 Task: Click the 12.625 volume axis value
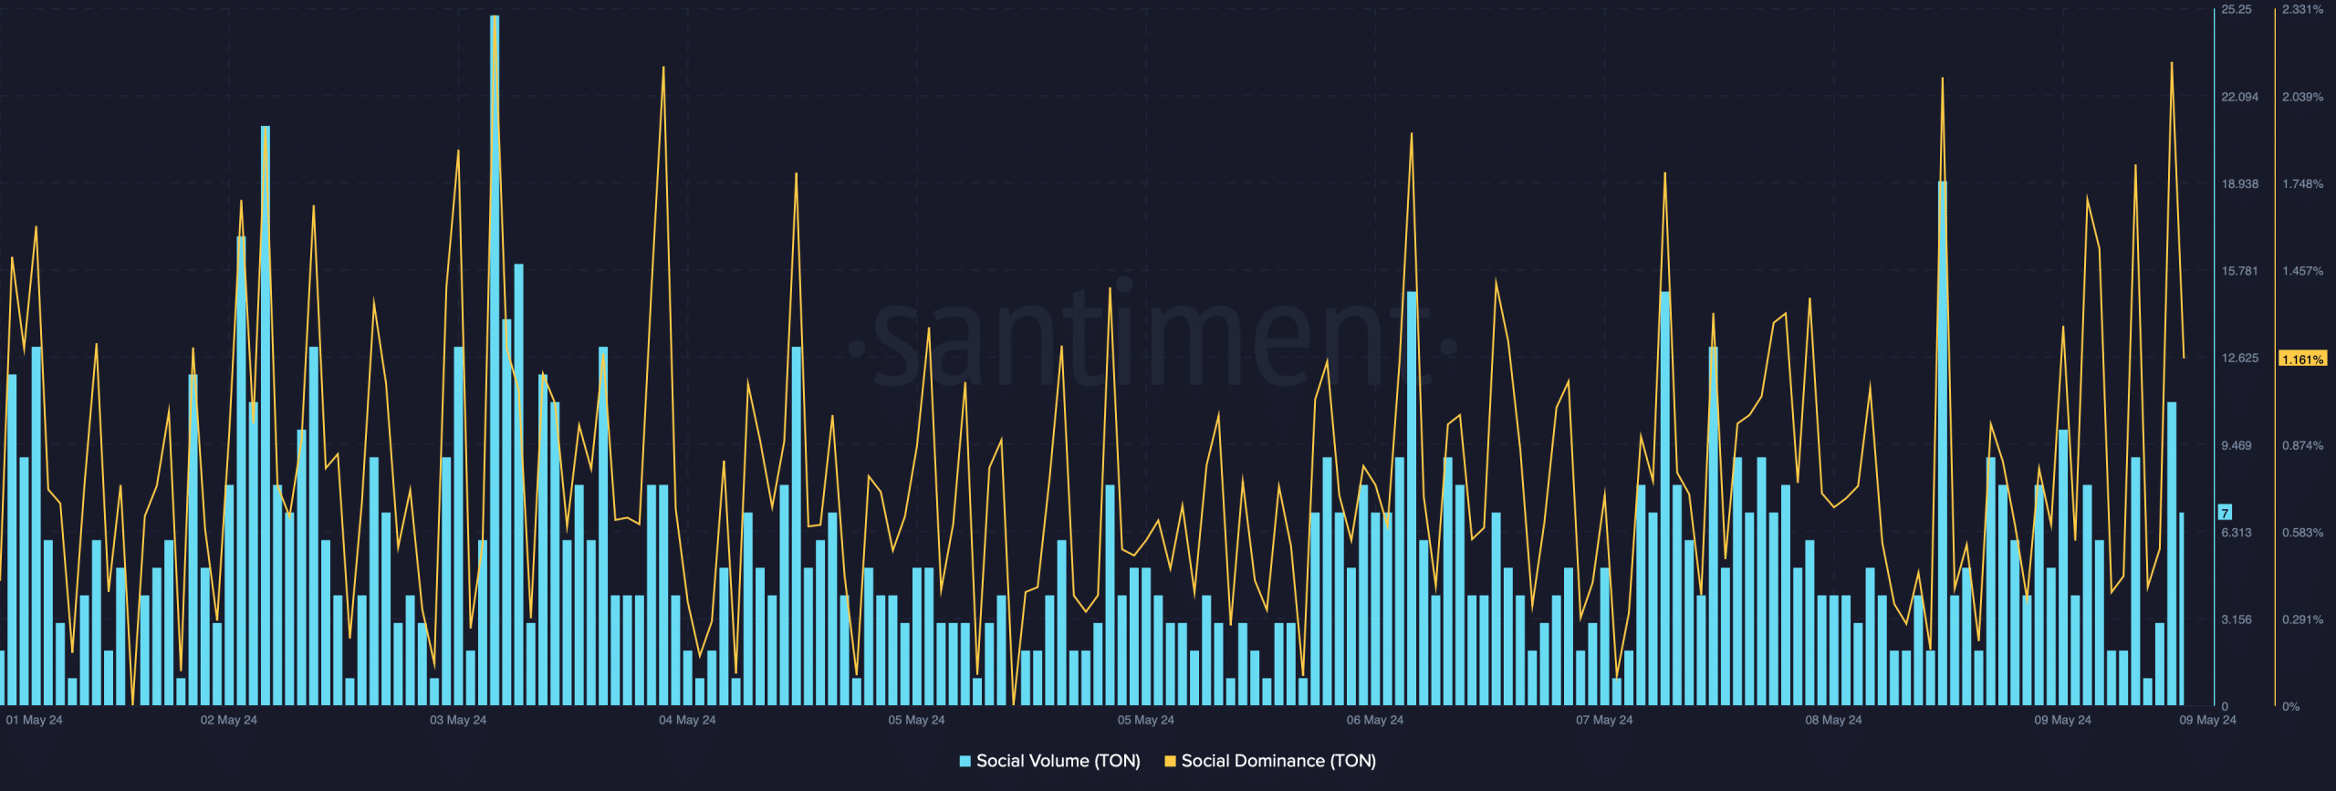2240,358
